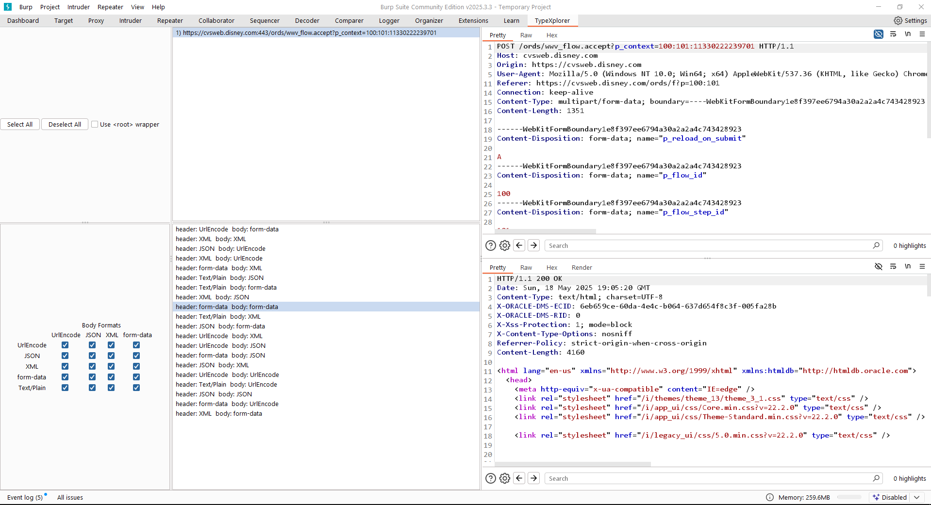Open All issues panel
The height and width of the screenshot is (505, 931).
pyautogui.click(x=70, y=497)
